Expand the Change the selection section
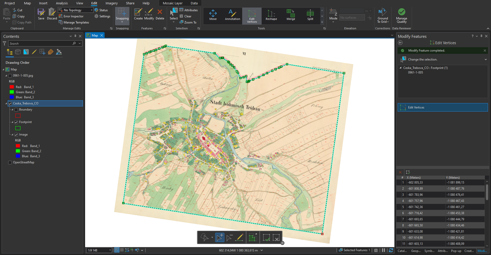The image size is (491, 255). click(485, 59)
